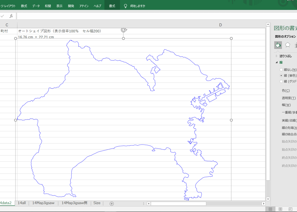Open the データ ribbon tab

pyautogui.click(x=36, y=6)
